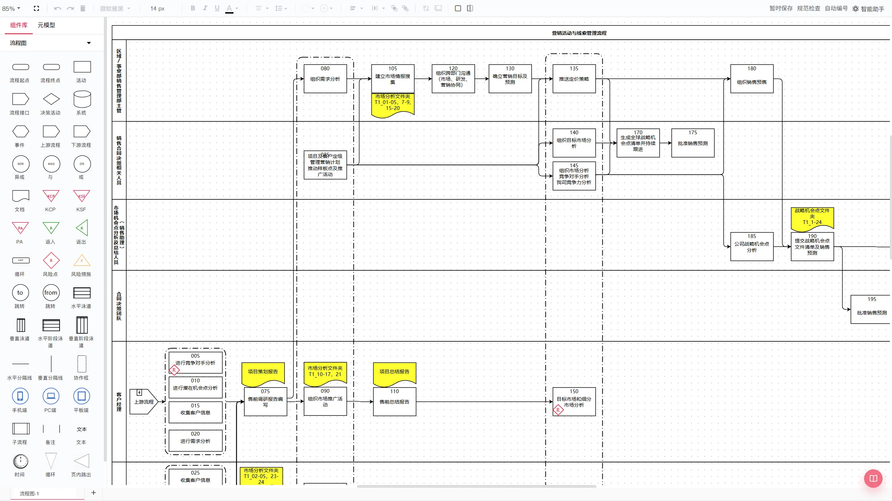Open the 85% zoom dropdown
This screenshot has height=501, width=892.
point(11,8)
